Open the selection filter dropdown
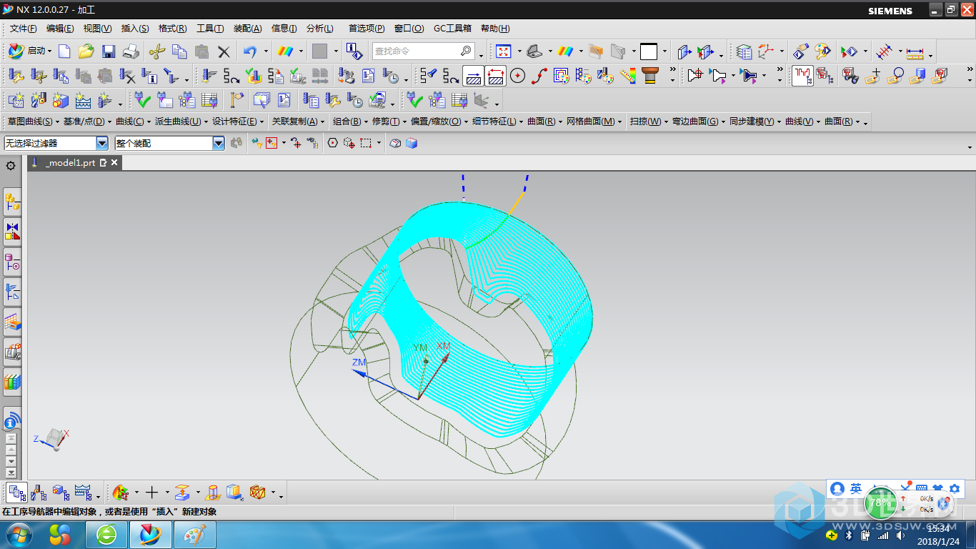The image size is (976, 549). [102, 143]
